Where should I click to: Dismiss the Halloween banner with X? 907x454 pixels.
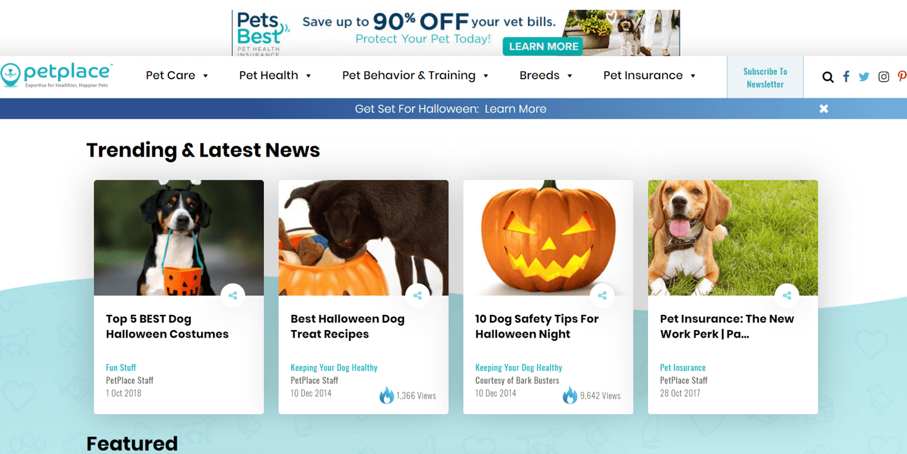tap(824, 109)
